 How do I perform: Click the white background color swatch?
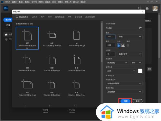point(140,71)
